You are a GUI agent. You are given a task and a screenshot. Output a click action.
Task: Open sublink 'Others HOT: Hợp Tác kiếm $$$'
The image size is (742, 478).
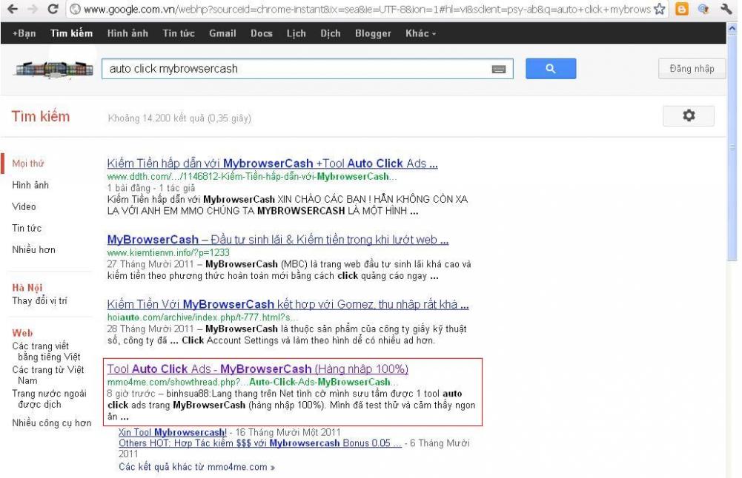[259, 443]
